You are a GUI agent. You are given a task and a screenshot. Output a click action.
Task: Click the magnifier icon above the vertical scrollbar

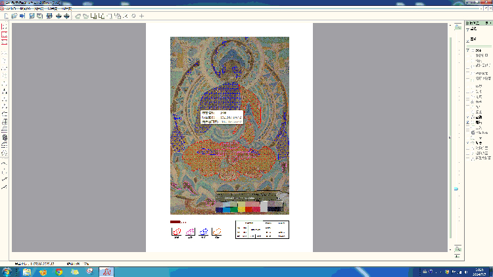(458, 27)
